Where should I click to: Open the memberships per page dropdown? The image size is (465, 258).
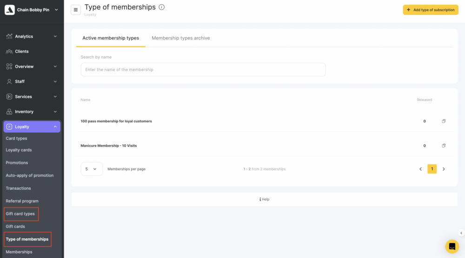tap(92, 169)
